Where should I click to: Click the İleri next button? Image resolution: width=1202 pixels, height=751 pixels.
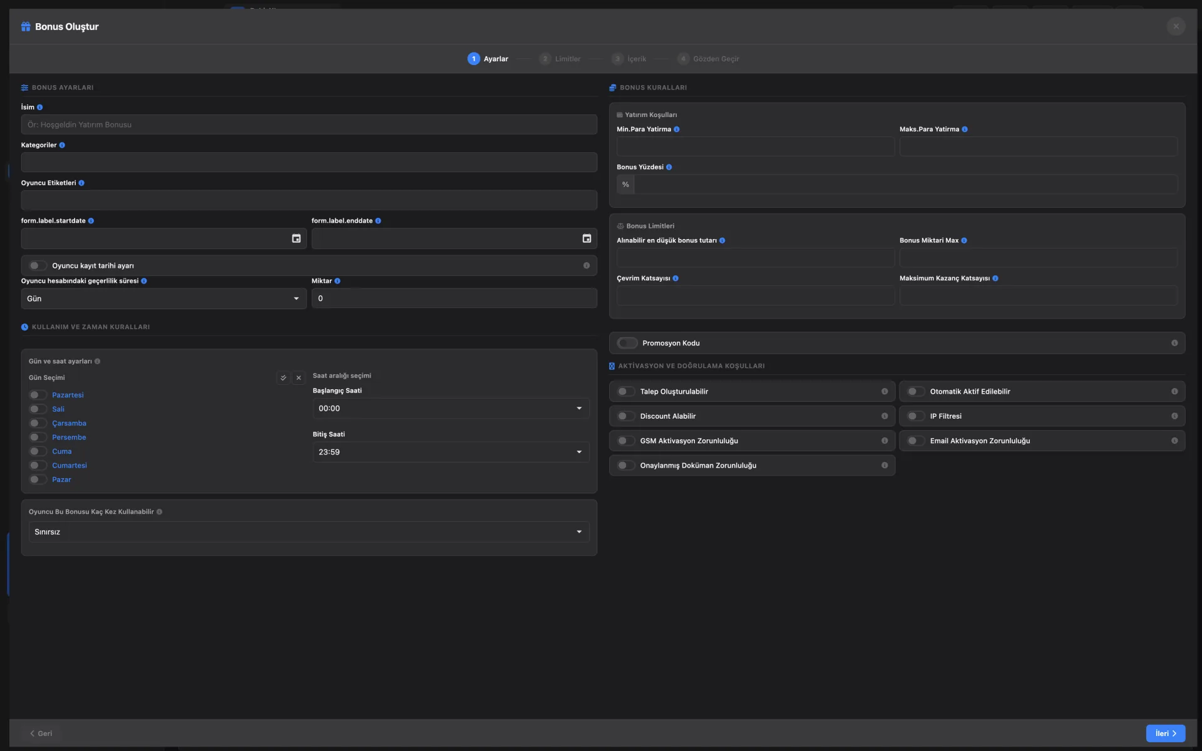point(1165,733)
